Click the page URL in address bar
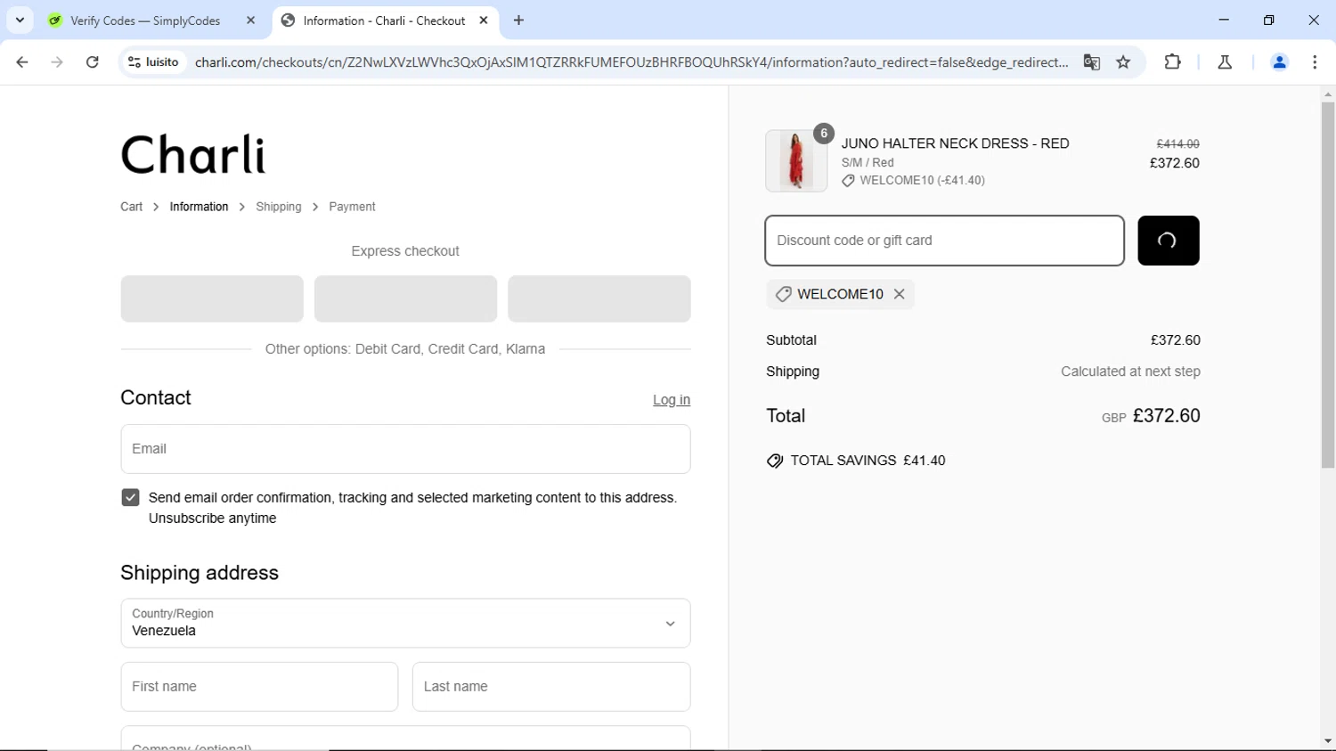Screen dimensions: 1336x751 [631, 62]
